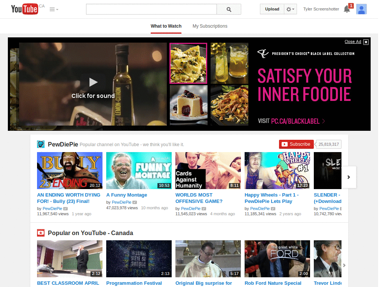Viewport: 383px width, 287px height.
Task: Click the Close Ad link
Action: point(353,41)
